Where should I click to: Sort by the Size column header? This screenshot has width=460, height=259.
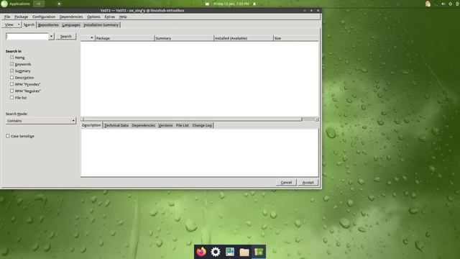click(295, 38)
